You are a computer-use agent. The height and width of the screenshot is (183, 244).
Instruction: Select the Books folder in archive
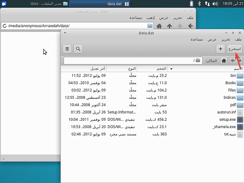coord(230,83)
